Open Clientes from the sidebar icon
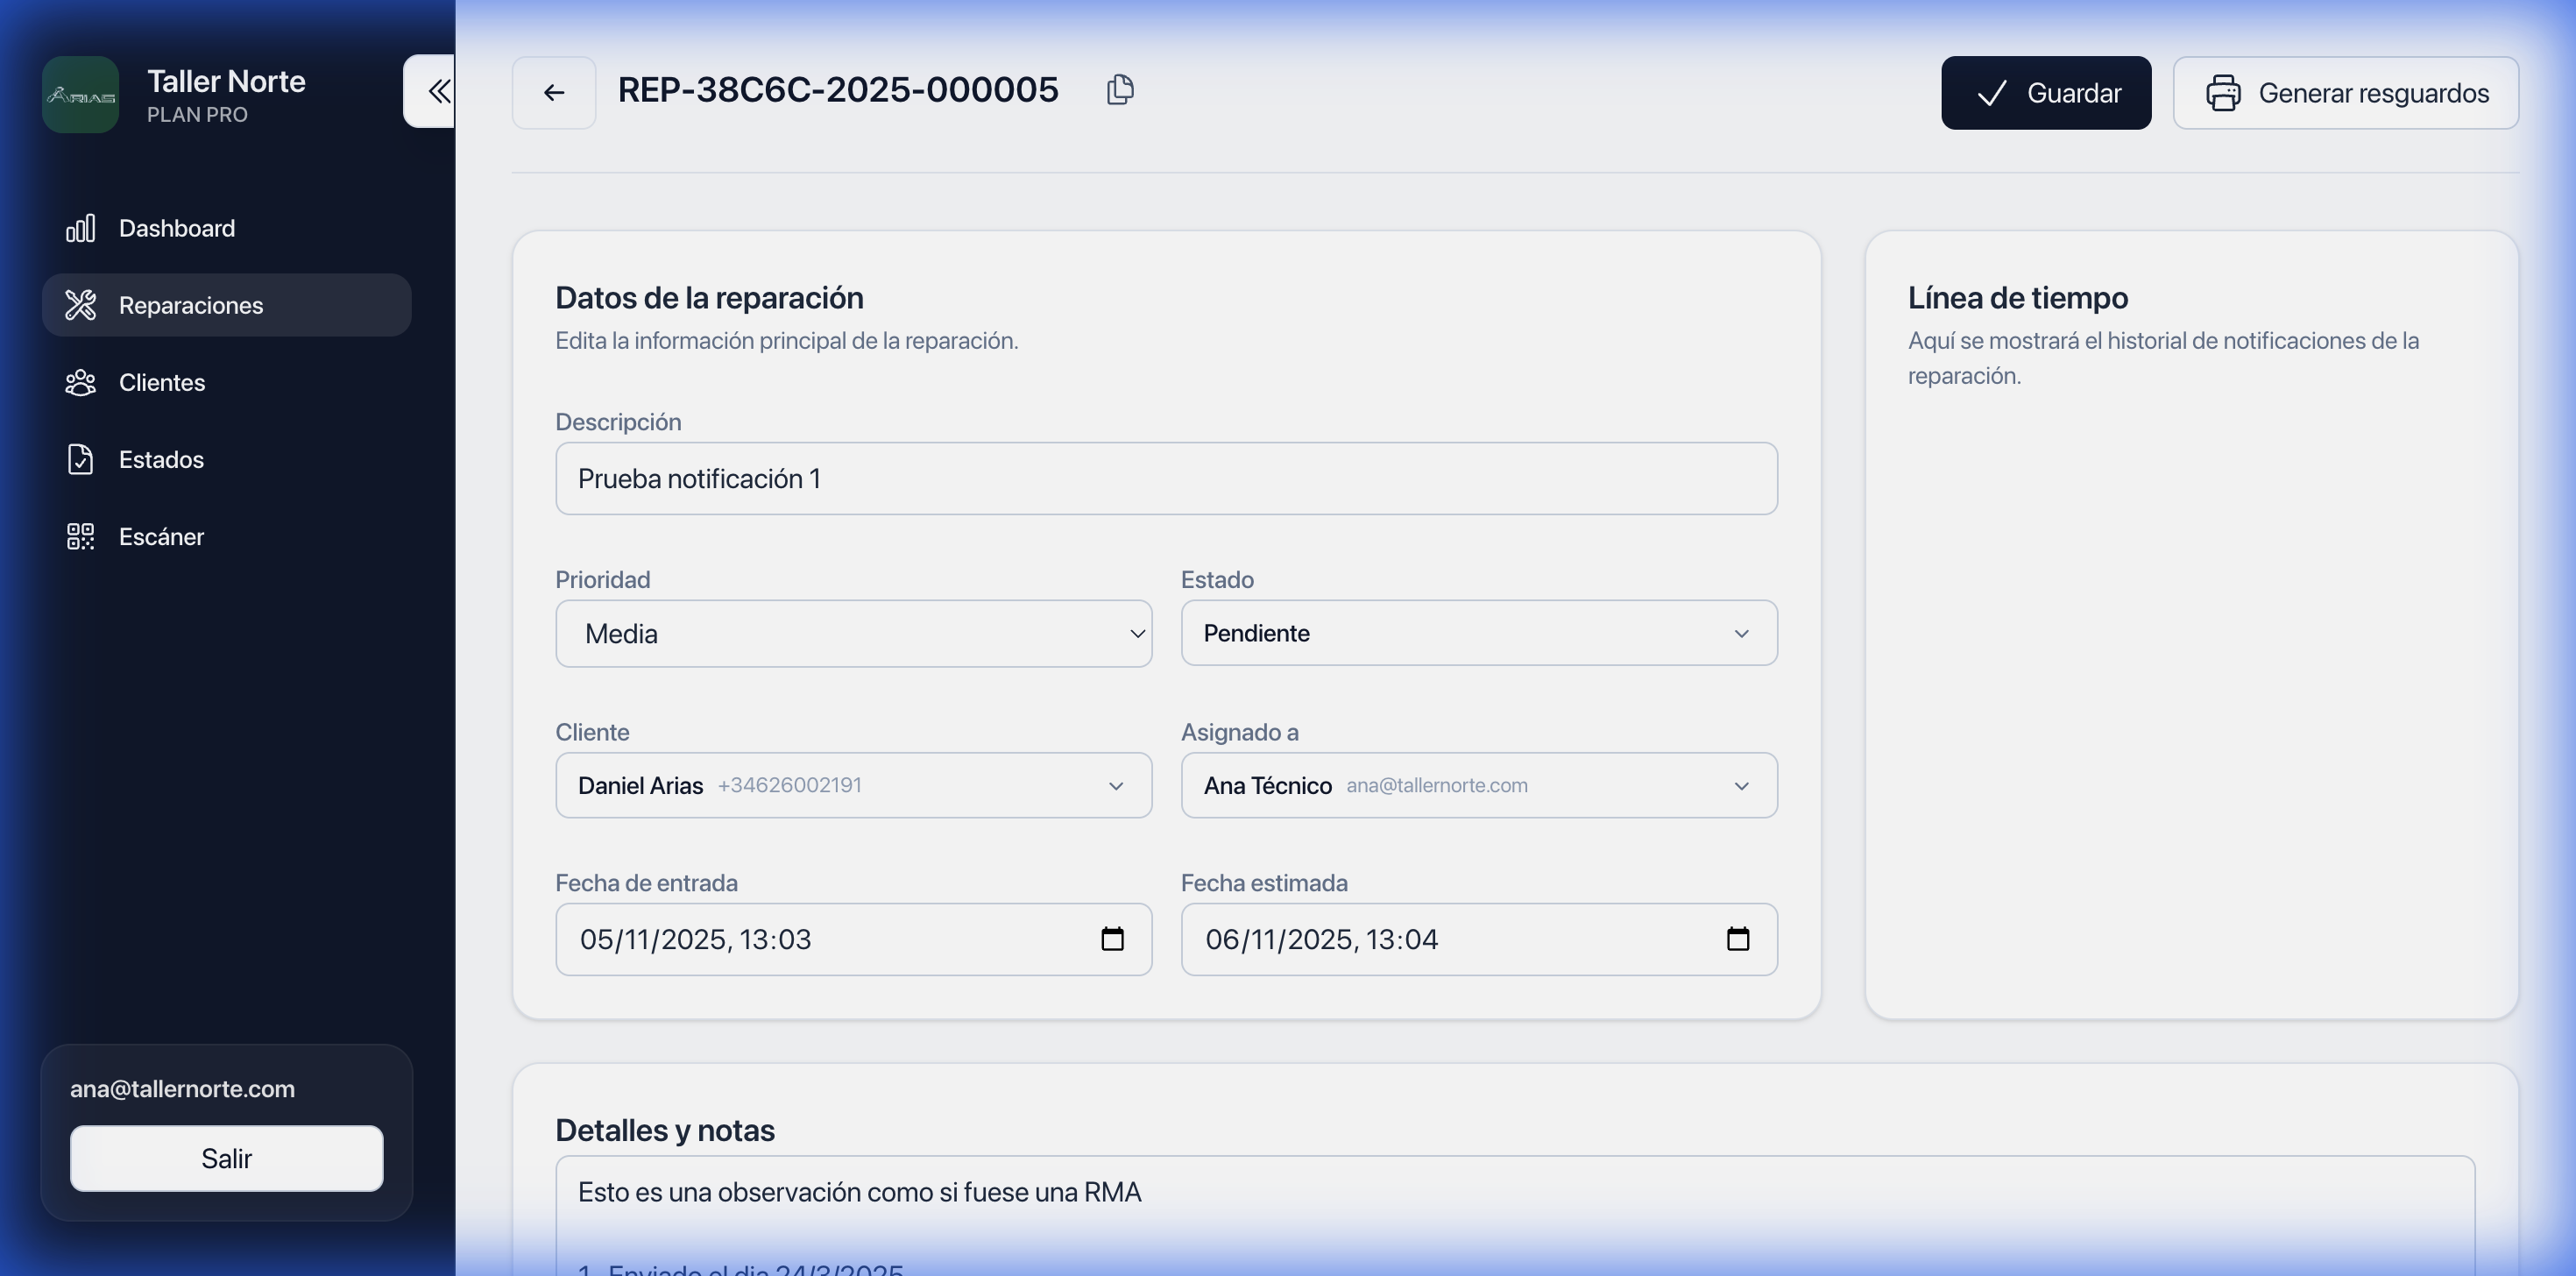Viewport: 2576px width, 1276px height. coord(81,382)
